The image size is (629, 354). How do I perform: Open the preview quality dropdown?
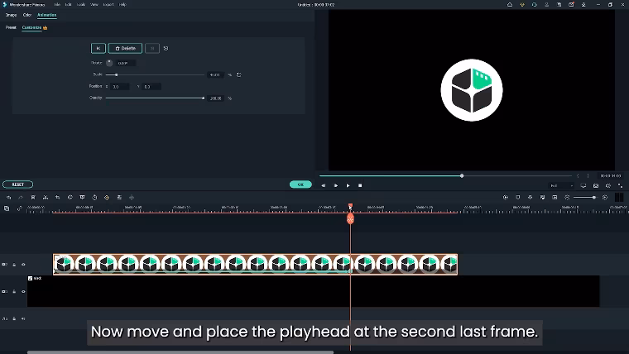click(561, 185)
